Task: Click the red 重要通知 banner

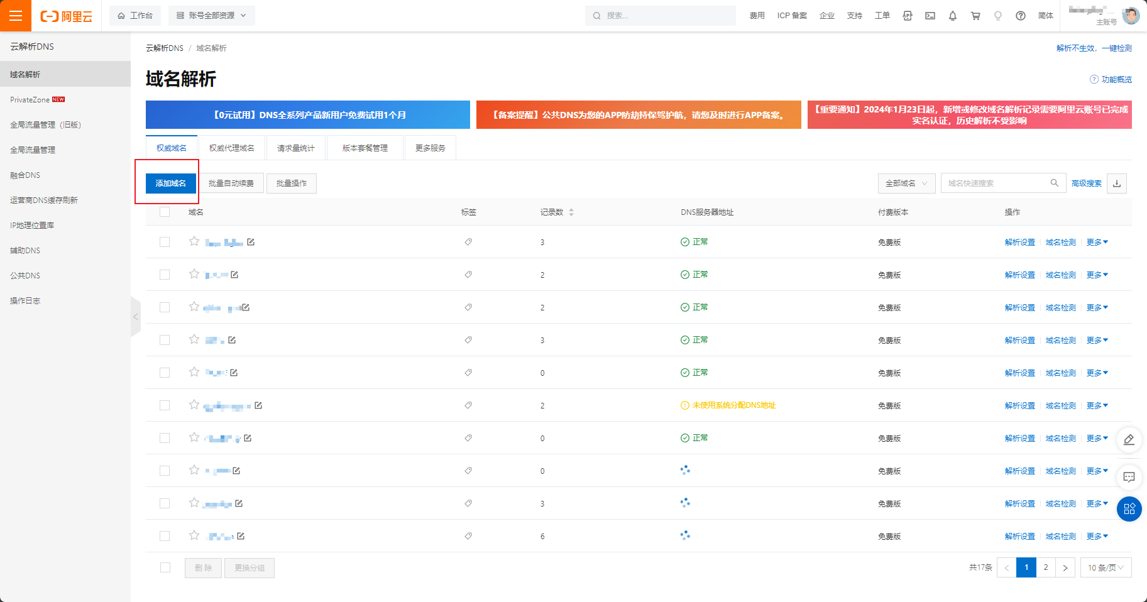Action: coord(970,115)
